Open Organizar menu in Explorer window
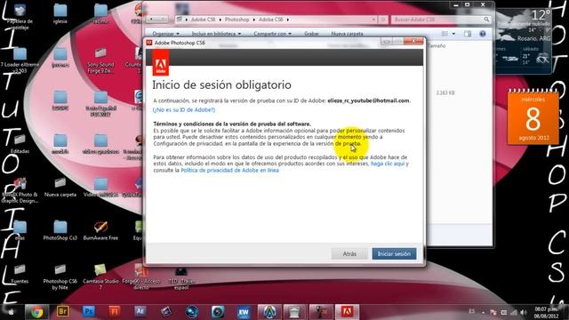Image resolution: width=569 pixels, height=320 pixels. 165,34
